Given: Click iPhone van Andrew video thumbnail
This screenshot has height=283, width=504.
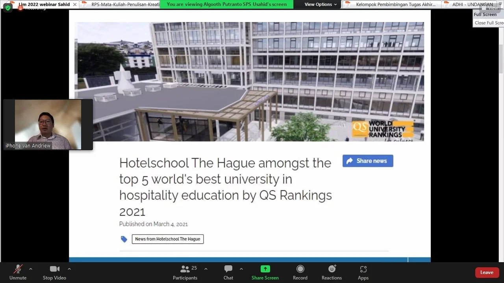Looking at the screenshot, I should [48, 124].
